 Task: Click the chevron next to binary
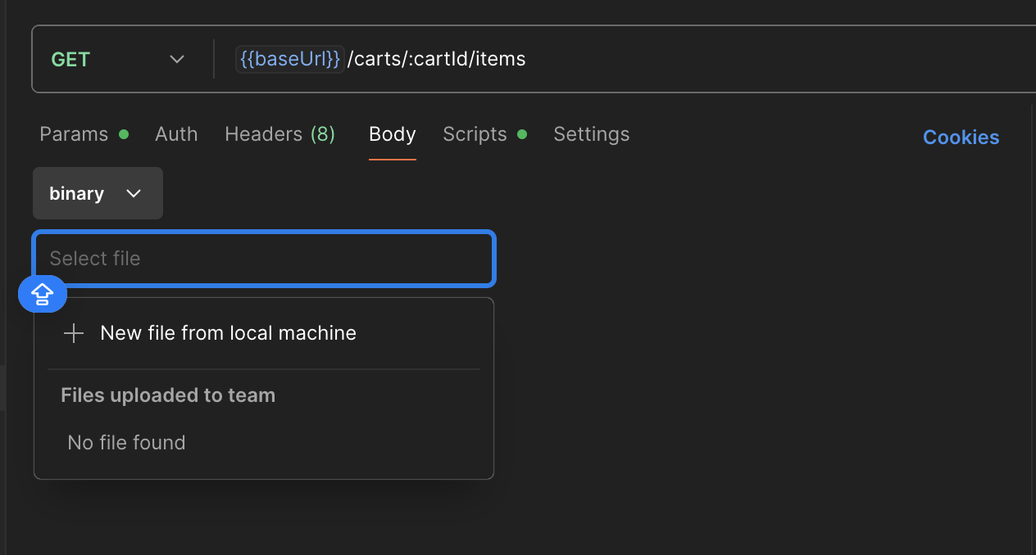click(134, 194)
